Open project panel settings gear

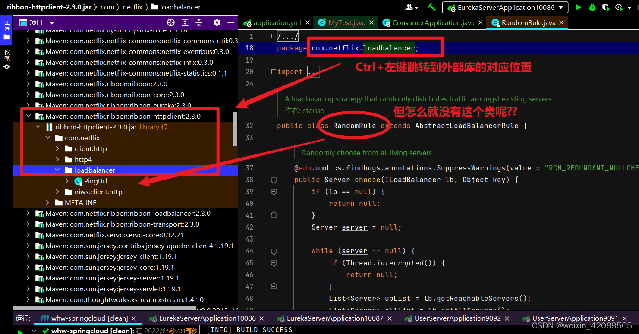[x=217, y=22]
